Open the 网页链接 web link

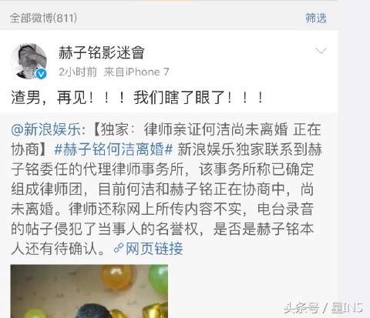point(154,249)
